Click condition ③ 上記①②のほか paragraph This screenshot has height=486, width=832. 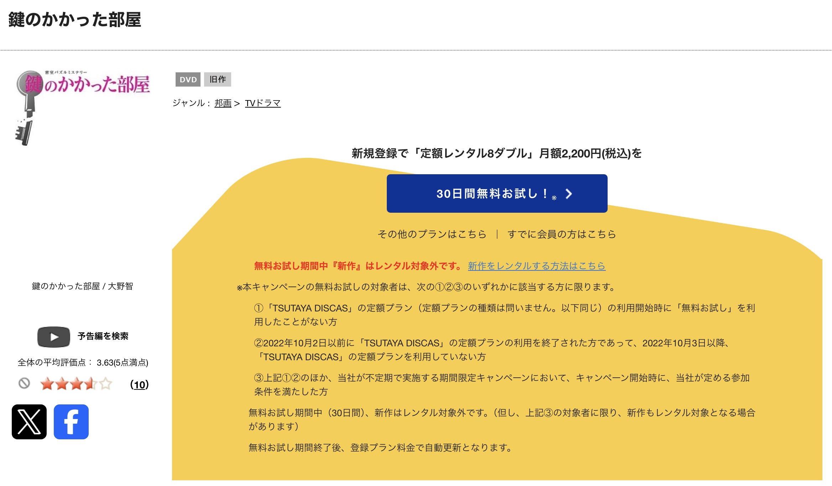[x=502, y=385]
